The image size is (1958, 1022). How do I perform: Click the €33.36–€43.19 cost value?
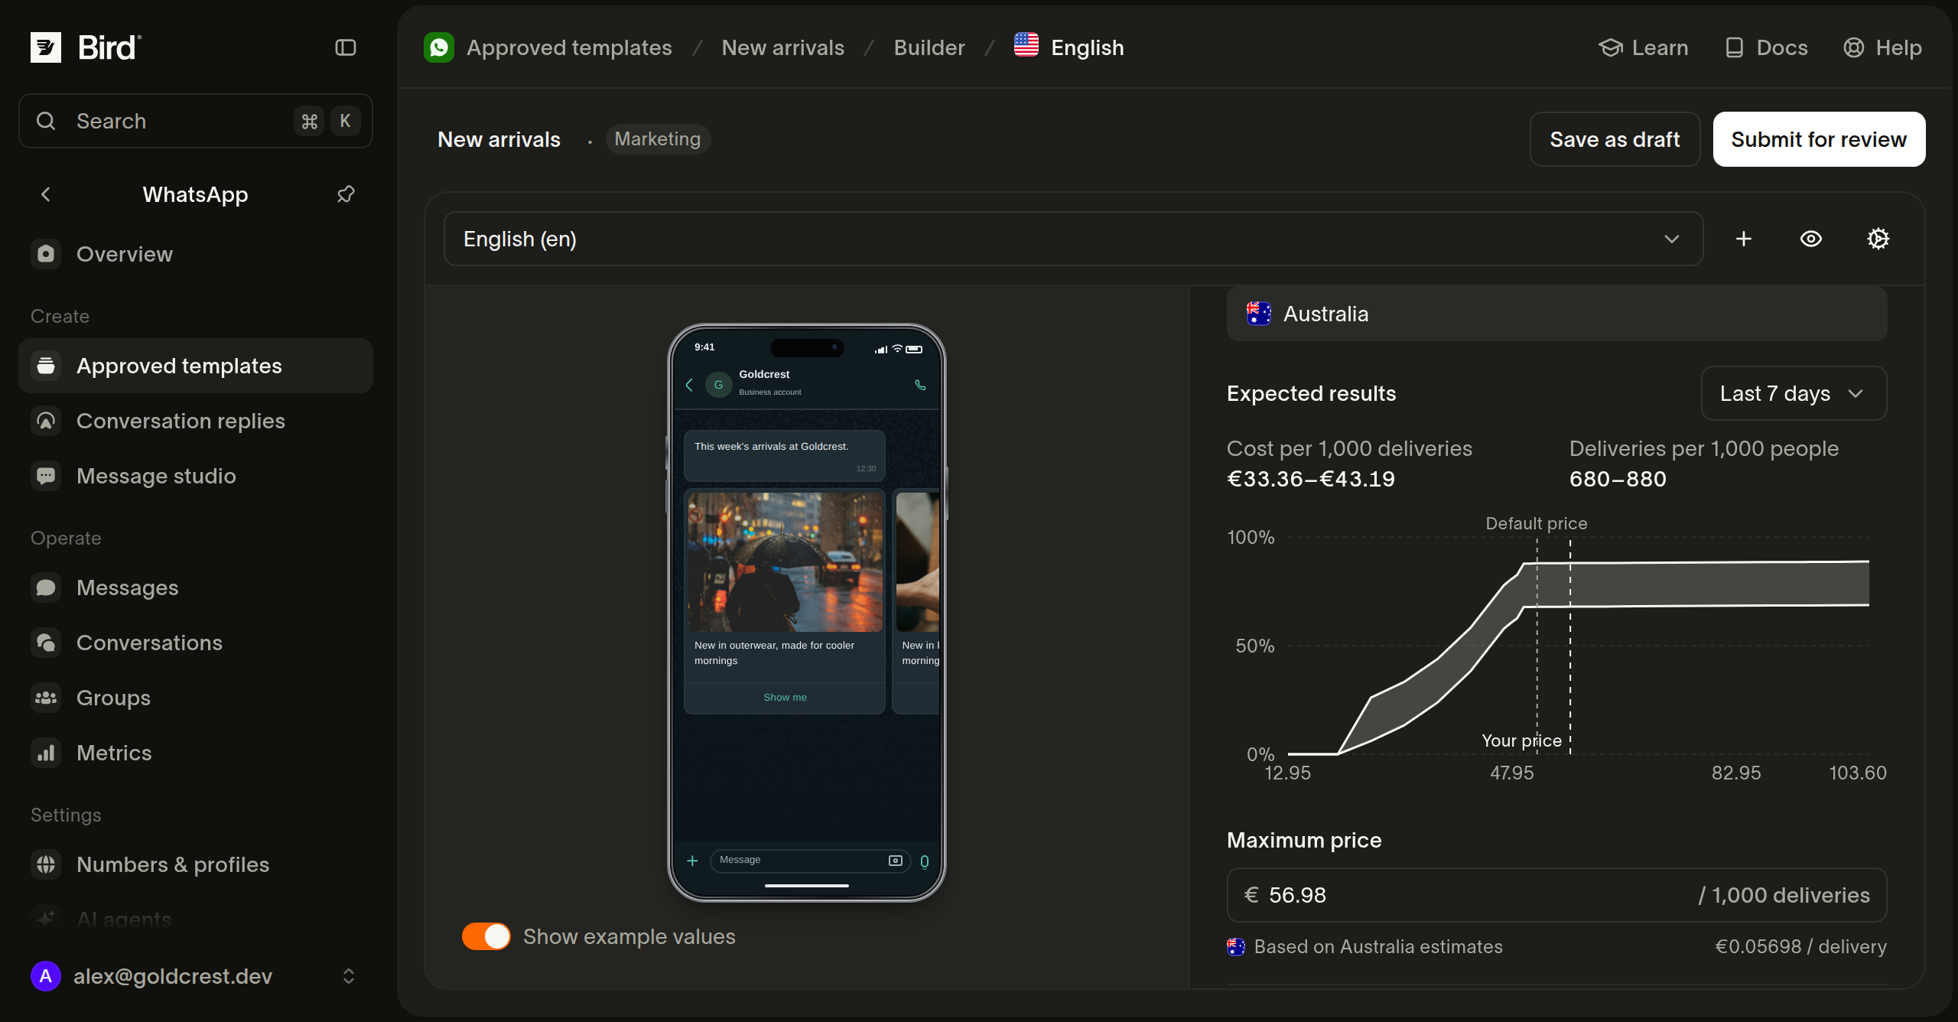point(1311,479)
